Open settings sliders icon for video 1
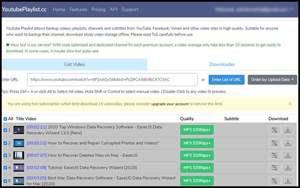Image resolution: width=300 pixels, height=188 pixels. pos(274,130)
